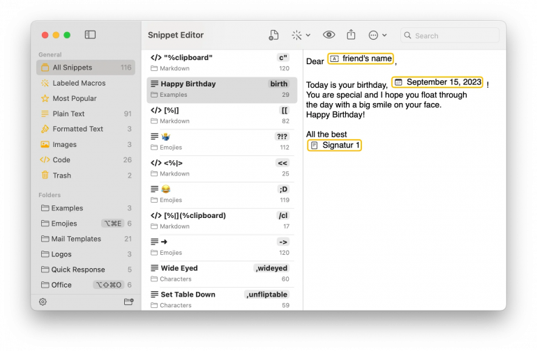Toggle the sidebar visibility button
Viewport: 537px width, 351px height.
pos(90,35)
